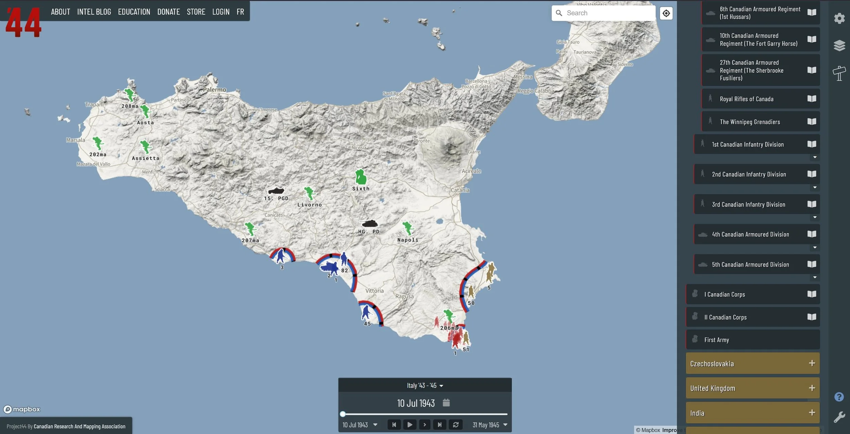Open the map layers icon

pyautogui.click(x=839, y=46)
